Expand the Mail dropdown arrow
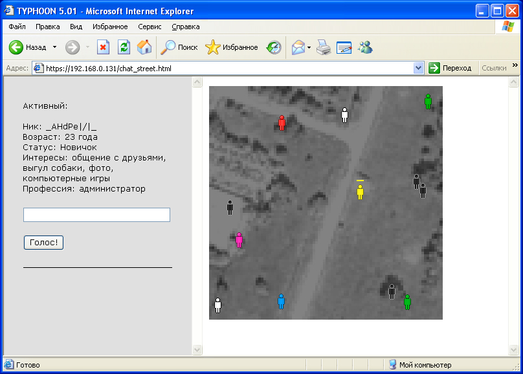The width and height of the screenshot is (523, 374). [309, 47]
